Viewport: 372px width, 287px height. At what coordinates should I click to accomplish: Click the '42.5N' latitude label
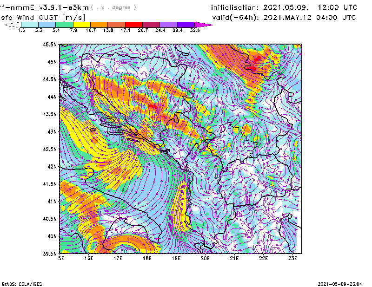click(x=50, y=149)
